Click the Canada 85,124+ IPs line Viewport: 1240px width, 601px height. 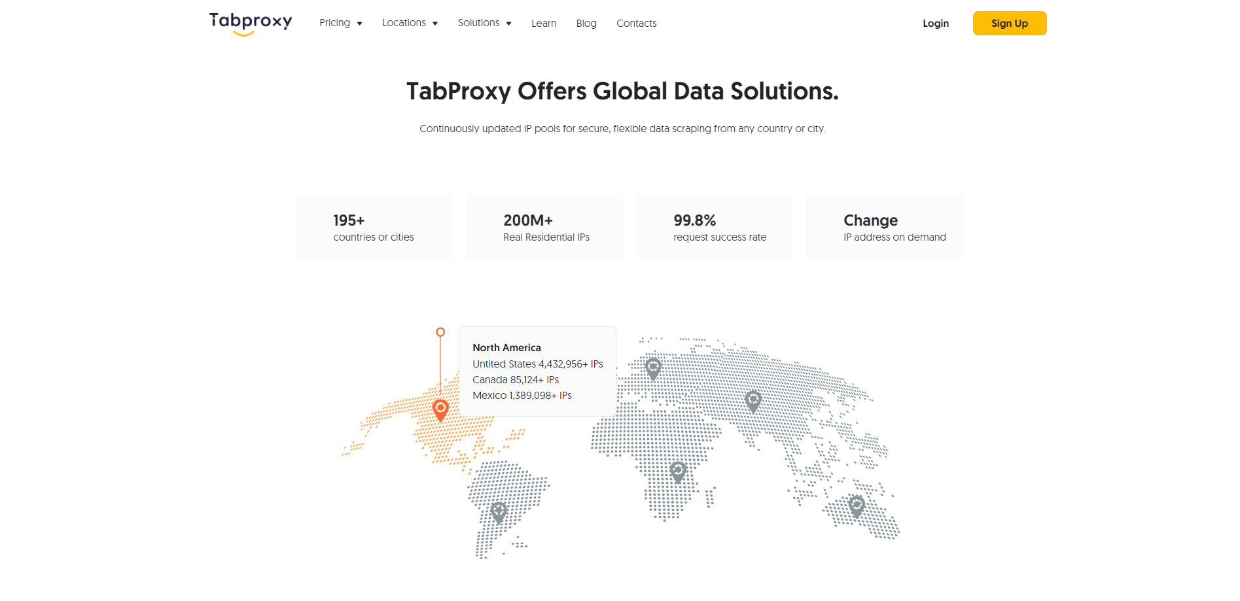516,380
